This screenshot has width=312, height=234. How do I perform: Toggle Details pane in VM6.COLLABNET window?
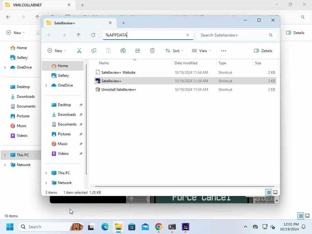295,33
